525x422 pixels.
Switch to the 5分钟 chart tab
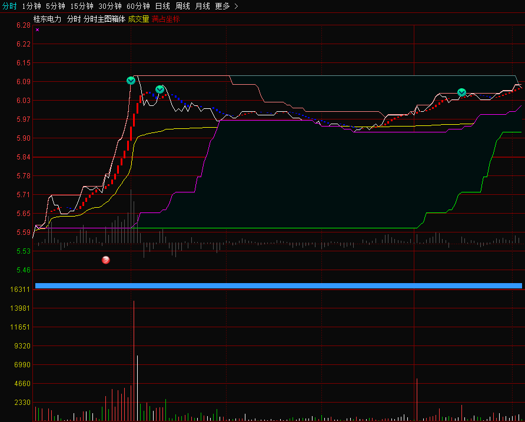tap(55, 6)
